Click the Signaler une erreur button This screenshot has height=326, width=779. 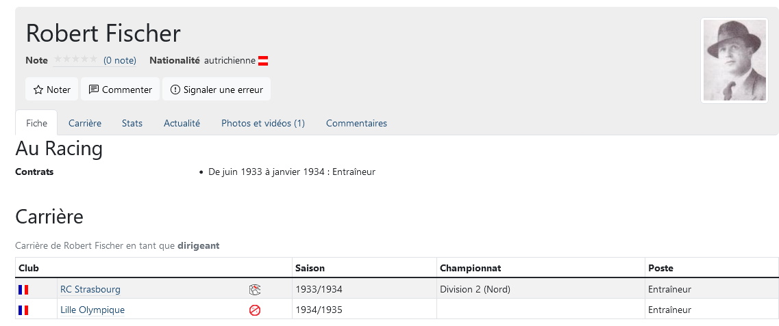click(217, 90)
